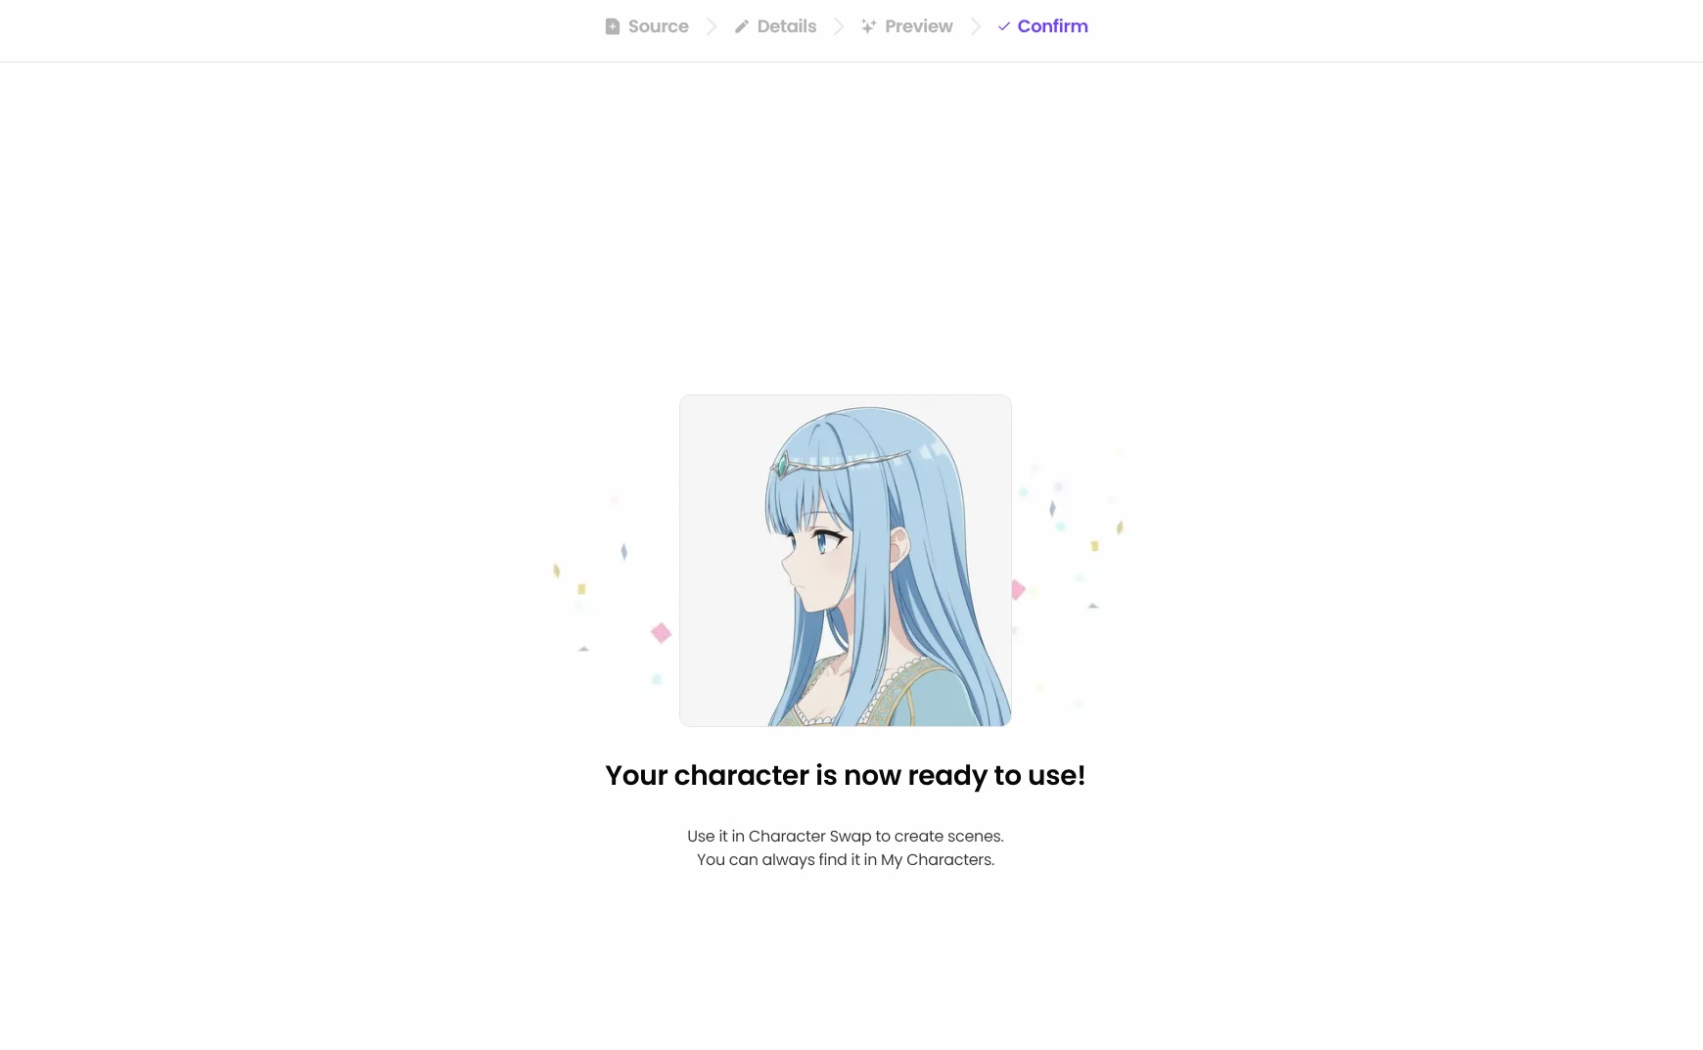This screenshot has width=1703, height=1050.
Task: Click chevron between Preview and Confirm
Action: [976, 26]
